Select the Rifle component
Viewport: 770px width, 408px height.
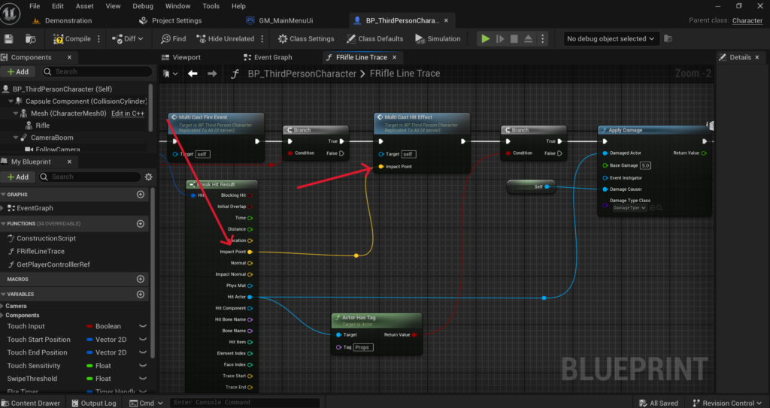pyautogui.click(x=43, y=125)
